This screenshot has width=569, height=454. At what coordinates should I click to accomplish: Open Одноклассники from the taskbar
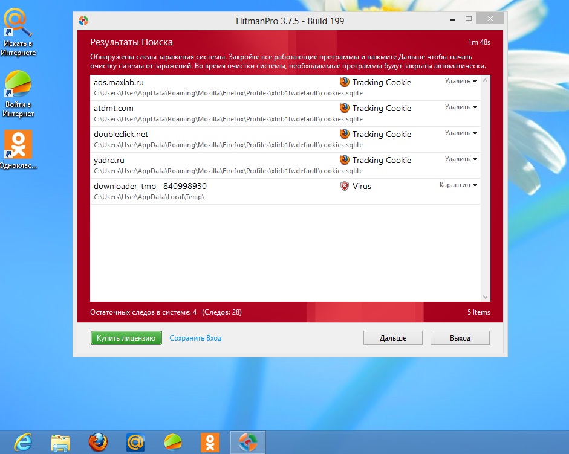click(x=210, y=443)
